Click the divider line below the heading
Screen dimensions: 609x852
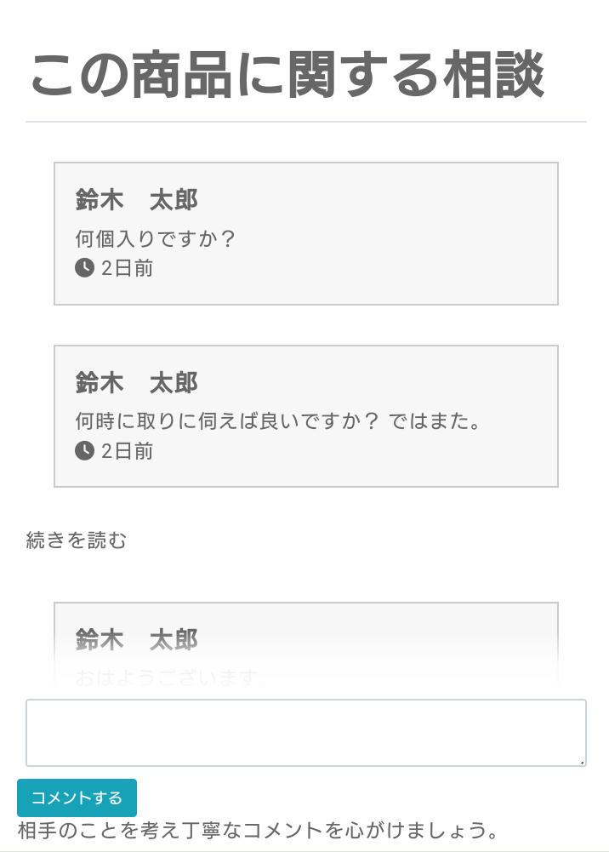pos(305,122)
